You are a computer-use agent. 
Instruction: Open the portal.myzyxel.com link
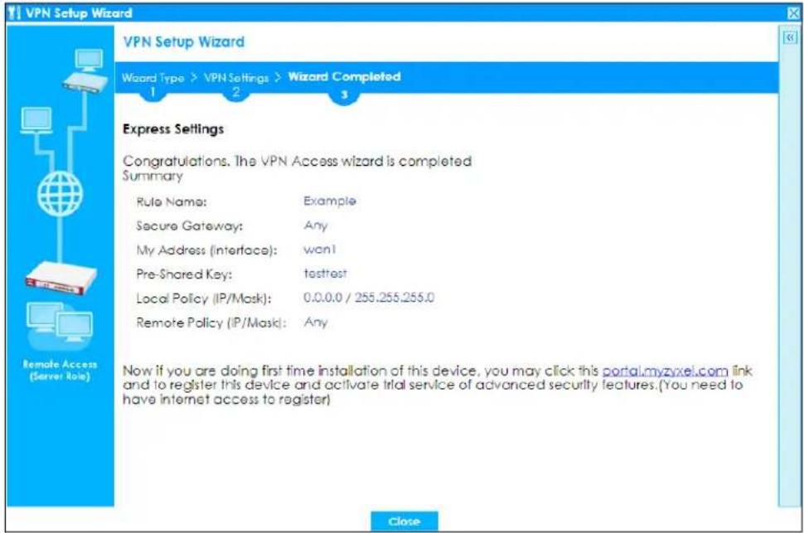665,371
